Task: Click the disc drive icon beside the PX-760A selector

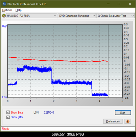Action: point(4,16)
